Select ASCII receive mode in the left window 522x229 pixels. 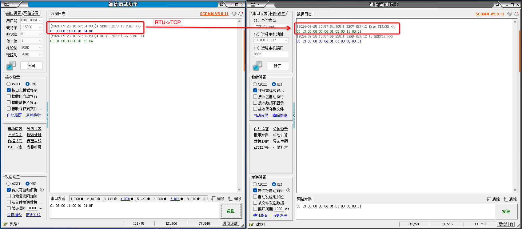(x=9, y=84)
